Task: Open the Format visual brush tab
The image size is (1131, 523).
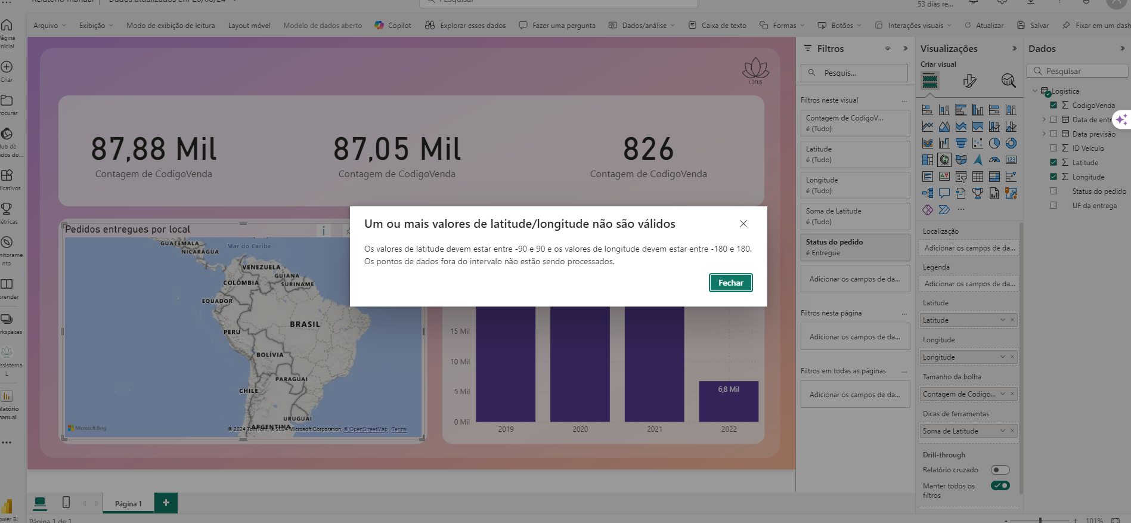Action: pos(969,81)
